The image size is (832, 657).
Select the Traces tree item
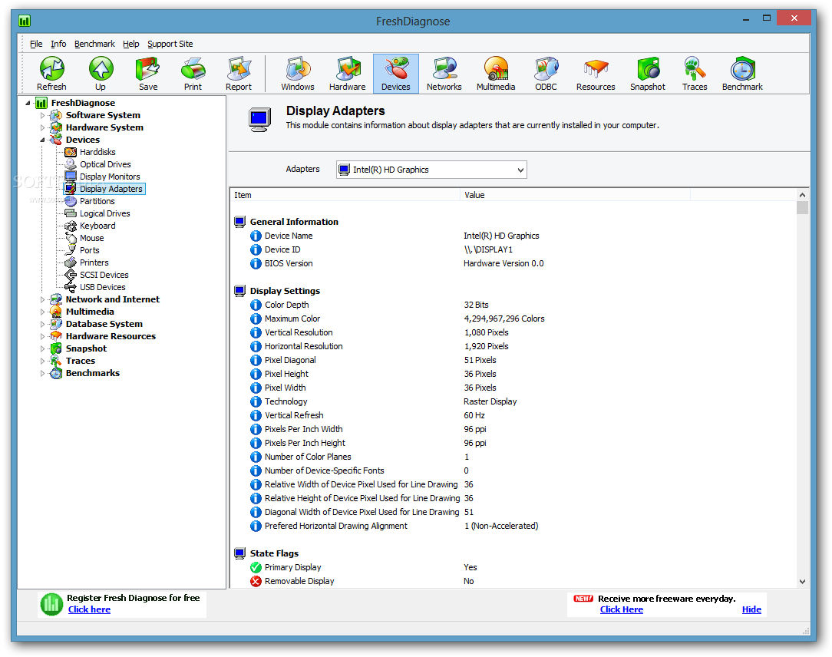pyautogui.click(x=80, y=361)
